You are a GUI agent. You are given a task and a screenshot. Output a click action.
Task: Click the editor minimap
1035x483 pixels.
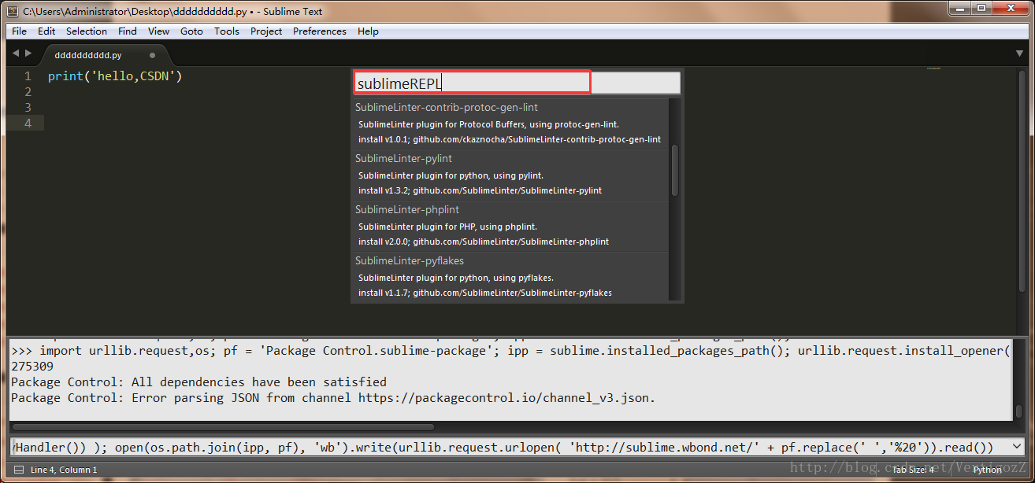(933, 69)
